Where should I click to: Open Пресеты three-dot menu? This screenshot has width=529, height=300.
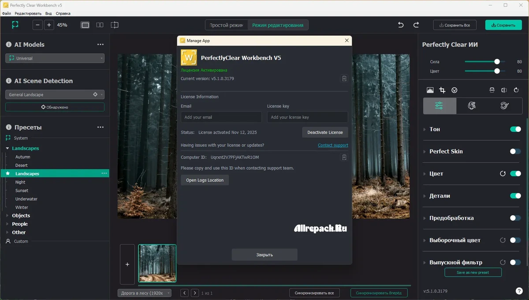101,127
